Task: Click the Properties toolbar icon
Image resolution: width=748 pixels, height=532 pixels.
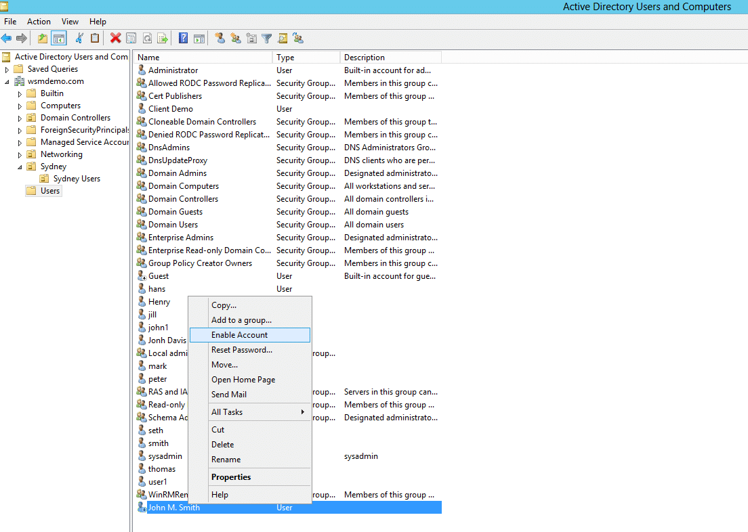Action: point(131,38)
